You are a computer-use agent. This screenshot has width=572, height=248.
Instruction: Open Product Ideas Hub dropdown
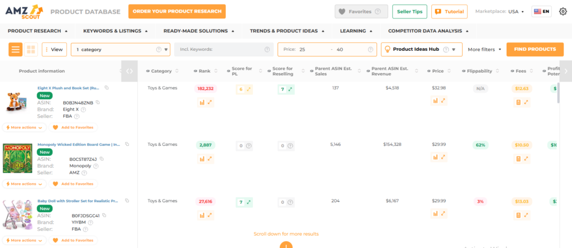coord(421,49)
